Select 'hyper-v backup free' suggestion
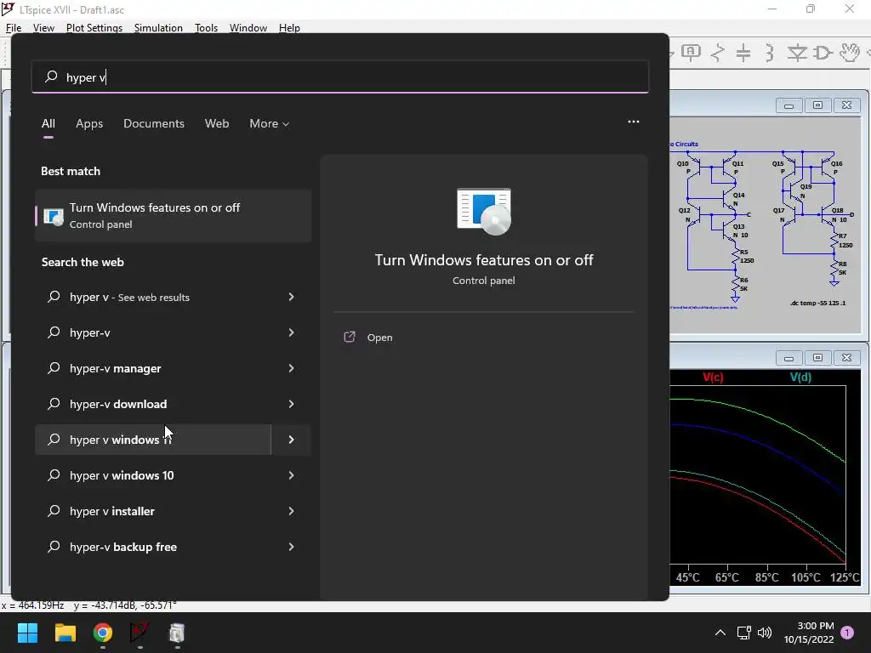 (x=153, y=547)
